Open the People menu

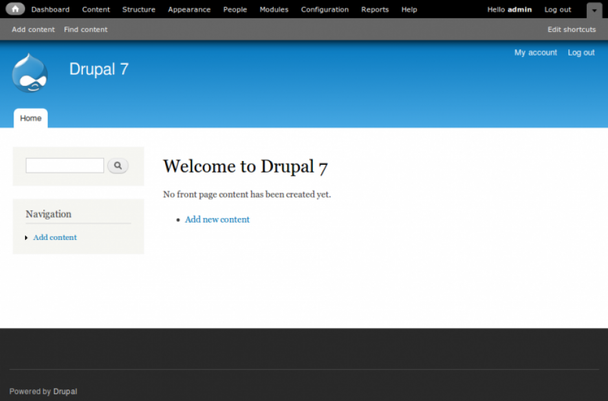(x=235, y=9)
